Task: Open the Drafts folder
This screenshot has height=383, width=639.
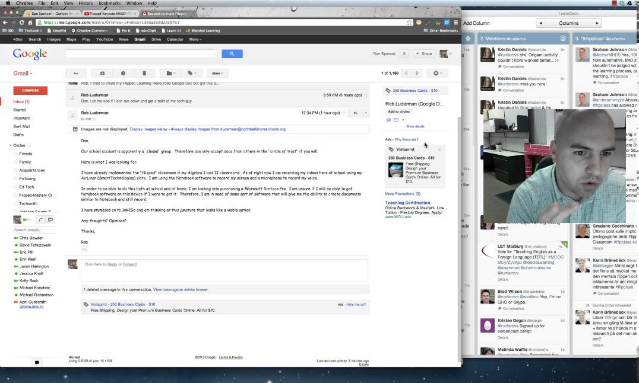Action: pos(18,135)
